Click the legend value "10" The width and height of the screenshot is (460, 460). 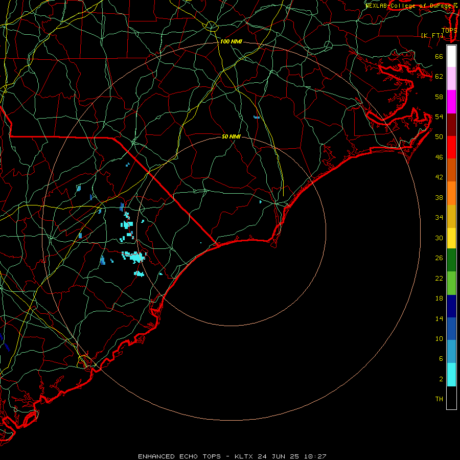click(x=439, y=339)
